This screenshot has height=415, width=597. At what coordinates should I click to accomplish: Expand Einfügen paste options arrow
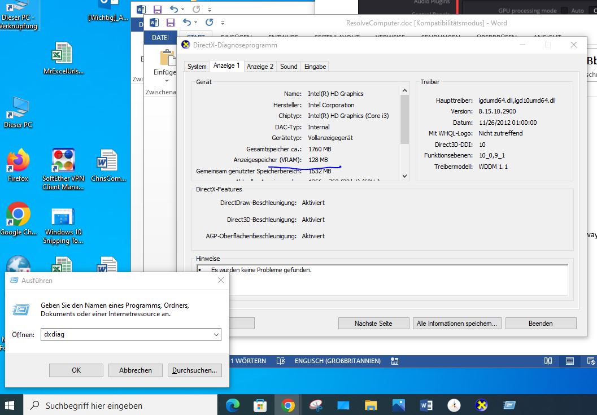point(167,81)
